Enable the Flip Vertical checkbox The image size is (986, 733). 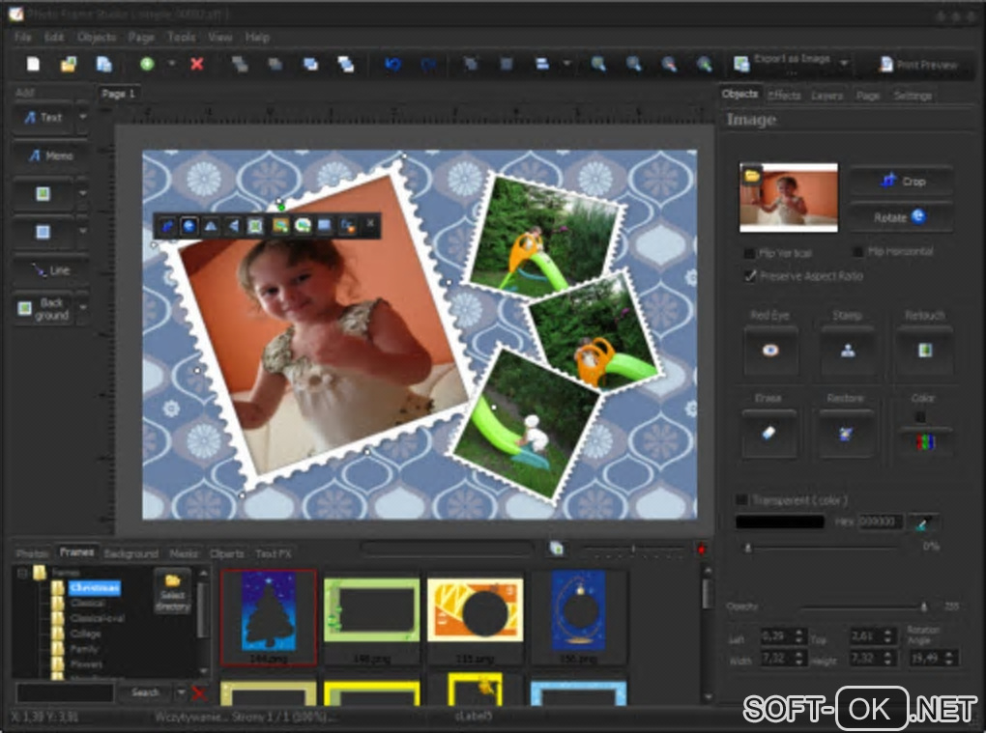coord(749,253)
